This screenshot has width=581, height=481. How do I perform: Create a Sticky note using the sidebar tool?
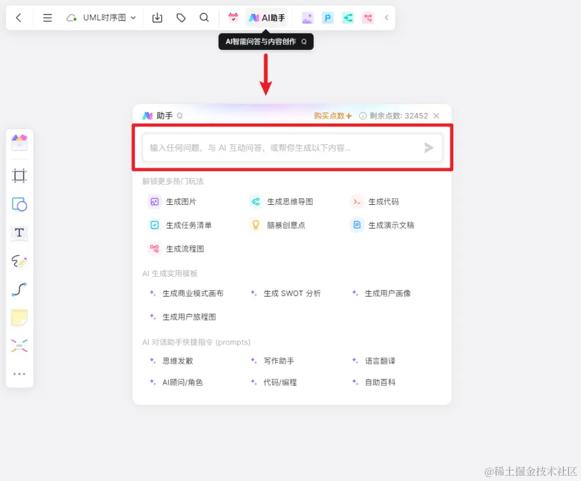pyautogui.click(x=19, y=317)
